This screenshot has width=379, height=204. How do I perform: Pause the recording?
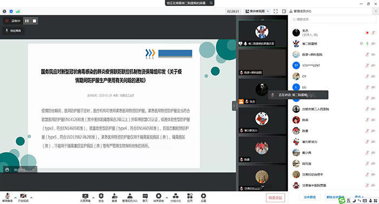pyautogui.click(x=27, y=21)
